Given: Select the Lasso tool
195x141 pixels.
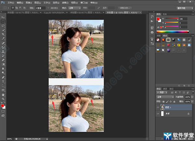Looking at the screenshot, I should [x=3, y=25].
